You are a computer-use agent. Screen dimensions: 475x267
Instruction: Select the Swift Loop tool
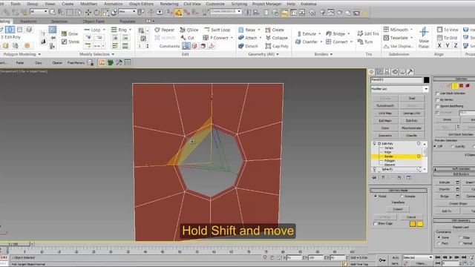[217, 30]
